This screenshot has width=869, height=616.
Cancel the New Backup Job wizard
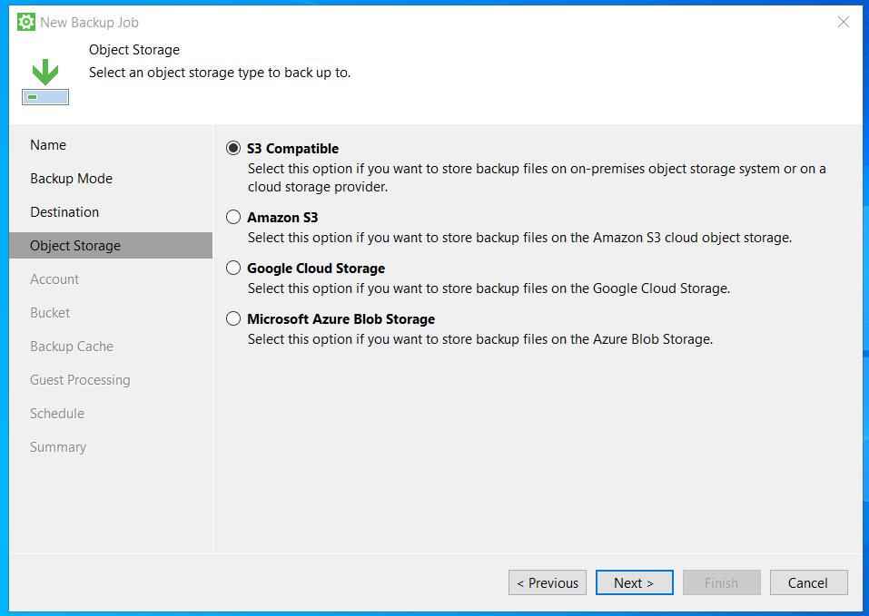[808, 582]
